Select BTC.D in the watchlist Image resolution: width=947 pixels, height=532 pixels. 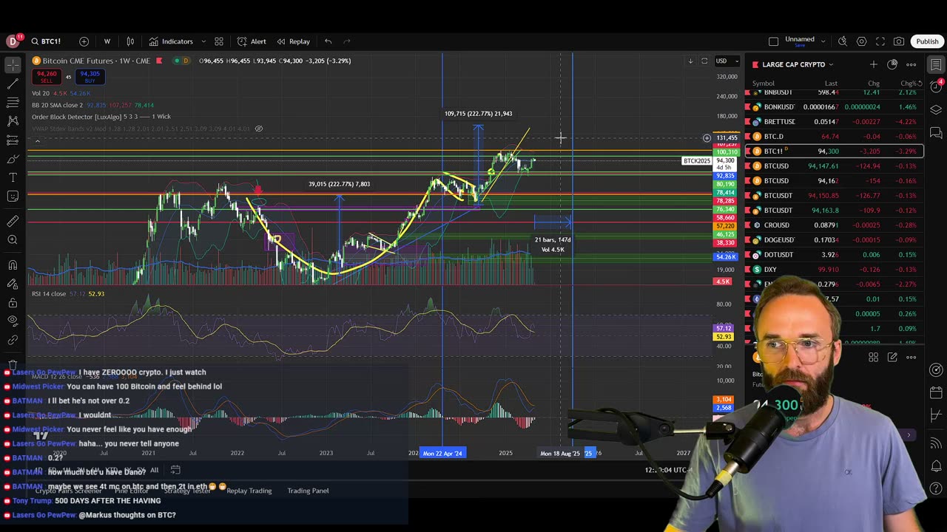click(835, 136)
